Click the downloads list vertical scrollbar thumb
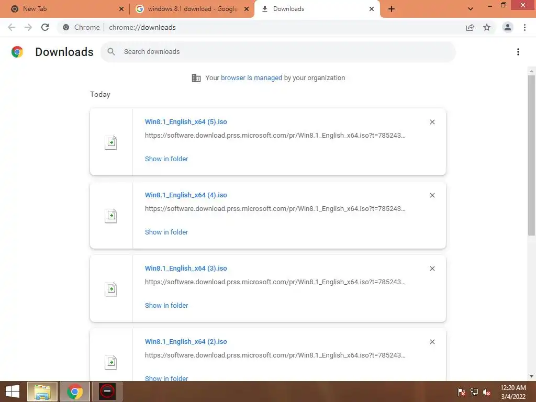 tap(531, 155)
